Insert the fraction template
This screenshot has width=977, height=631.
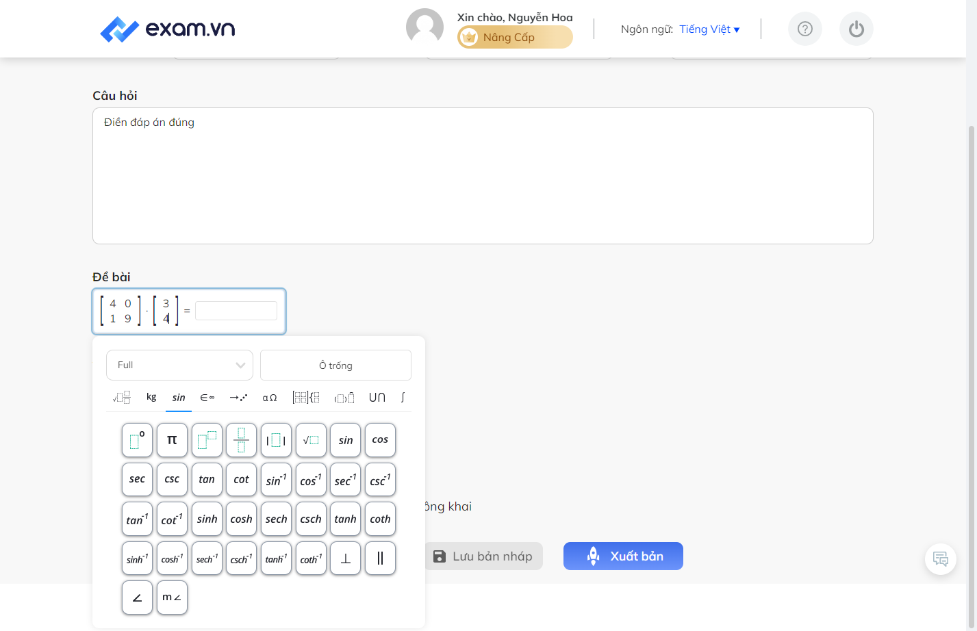click(x=241, y=440)
